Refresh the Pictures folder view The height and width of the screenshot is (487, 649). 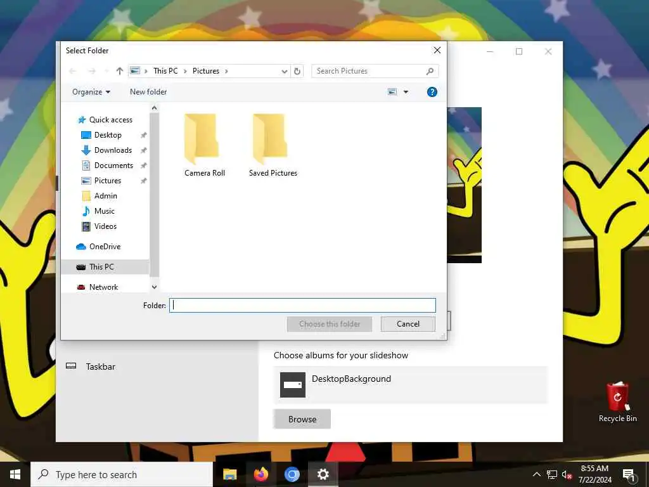[297, 71]
